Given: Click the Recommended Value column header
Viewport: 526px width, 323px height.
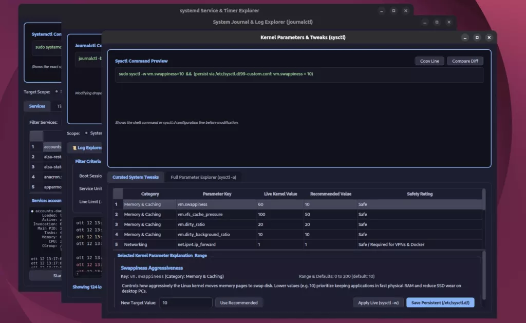Looking at the screenshot, I should (x=330, y=194).
